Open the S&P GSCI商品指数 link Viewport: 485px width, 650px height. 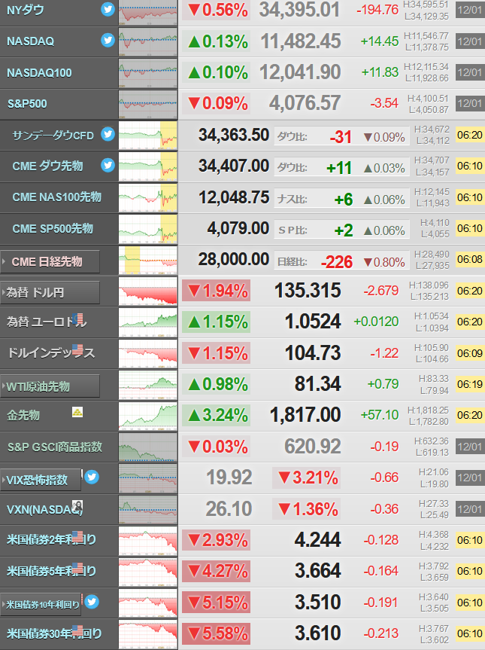click(x=55, y=447)
